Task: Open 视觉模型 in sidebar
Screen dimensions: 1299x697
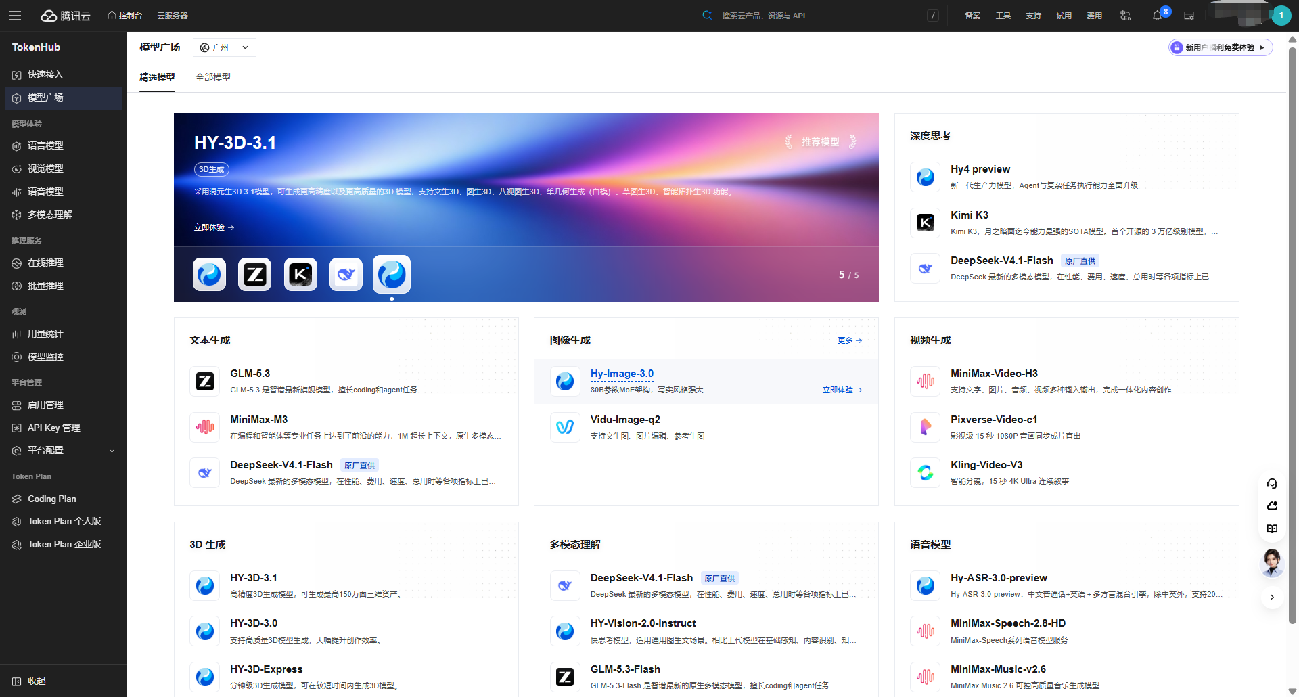Action: (x=64, y=168)
